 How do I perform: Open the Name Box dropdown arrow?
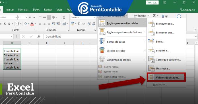(x=11, y=36)
